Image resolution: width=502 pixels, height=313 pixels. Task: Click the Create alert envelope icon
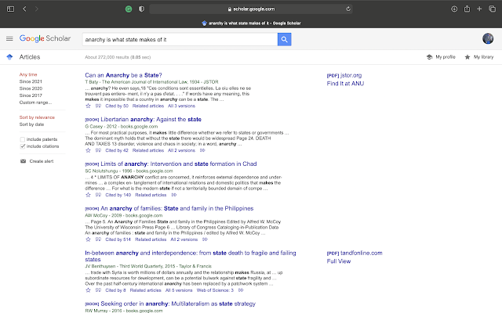pyautogui.click(x=23, y=161)
